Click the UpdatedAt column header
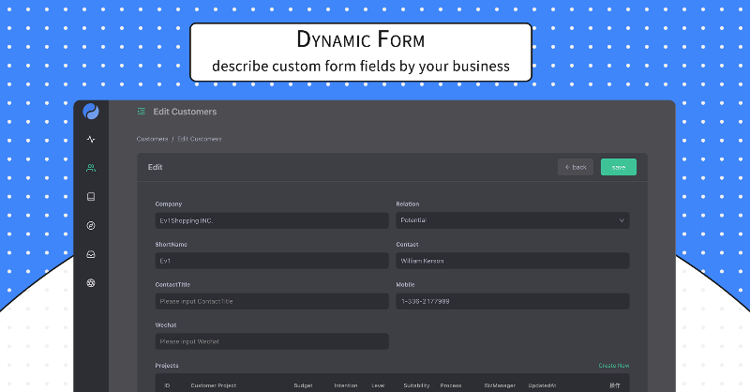750x392 pixels. point(542,385)
